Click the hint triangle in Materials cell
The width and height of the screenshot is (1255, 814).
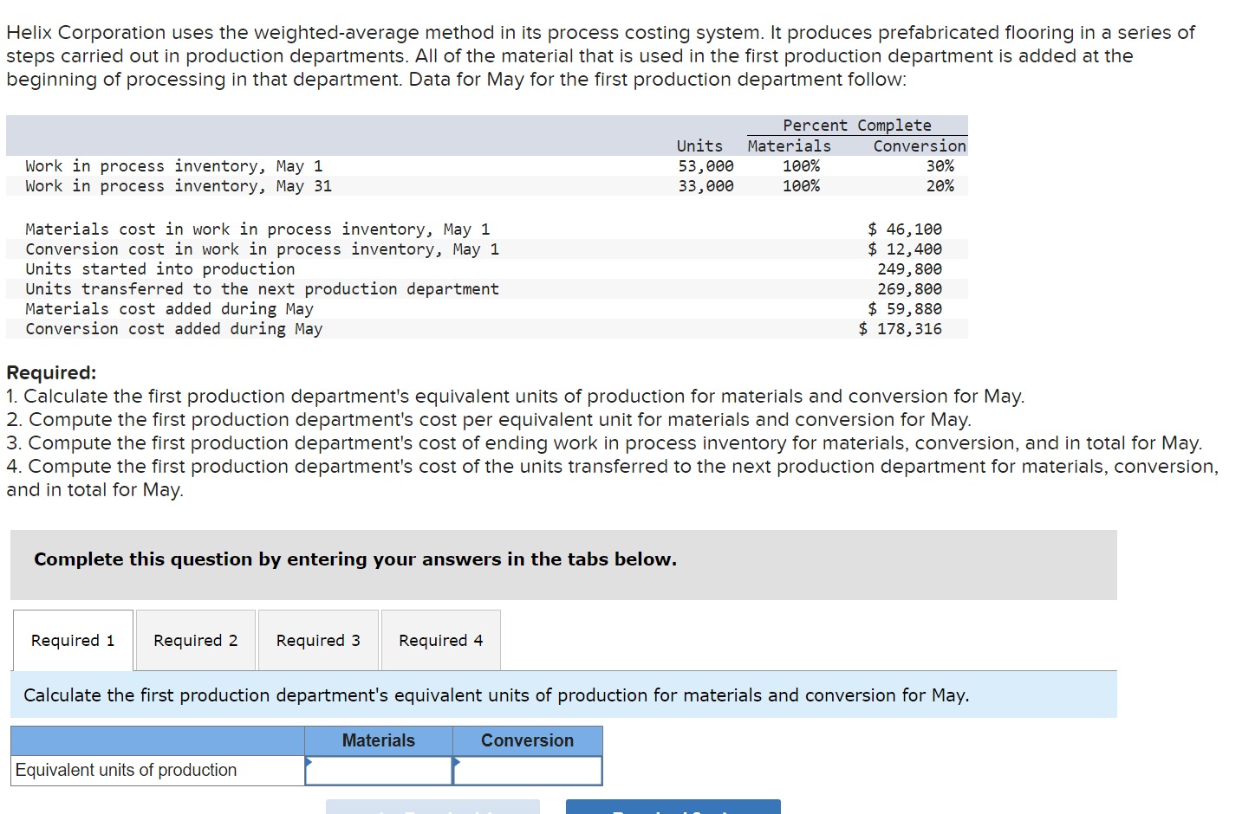point(309,764)
